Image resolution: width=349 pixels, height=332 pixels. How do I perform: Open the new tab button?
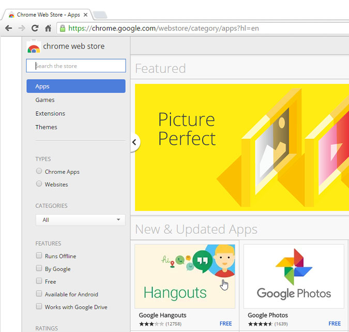pos(100,14)
